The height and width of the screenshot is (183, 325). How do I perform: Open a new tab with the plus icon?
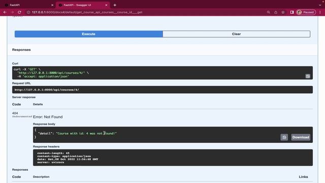115,5
